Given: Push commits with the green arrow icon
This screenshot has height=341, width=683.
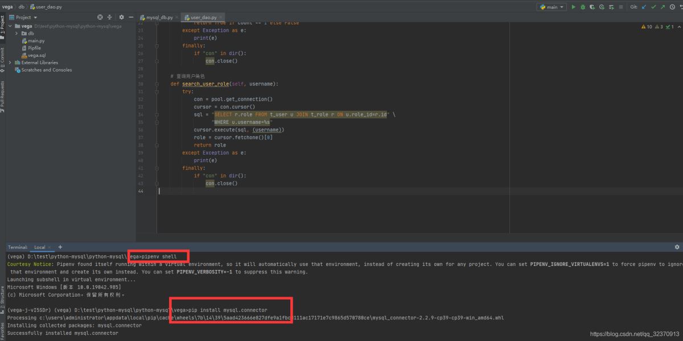Looking at the screenshot, I should [x=663, y=7].
